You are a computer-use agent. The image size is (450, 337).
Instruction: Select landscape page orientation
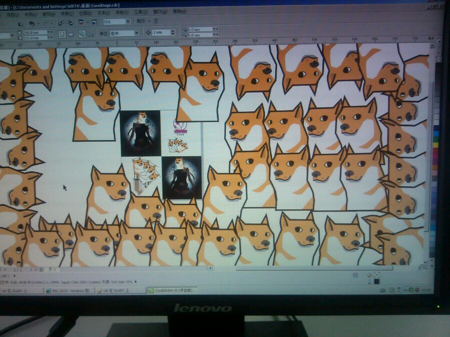tap(71, 34)
